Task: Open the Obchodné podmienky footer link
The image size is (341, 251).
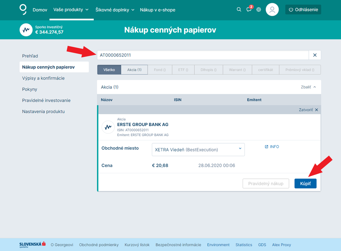Action: (x=99, y=245)
